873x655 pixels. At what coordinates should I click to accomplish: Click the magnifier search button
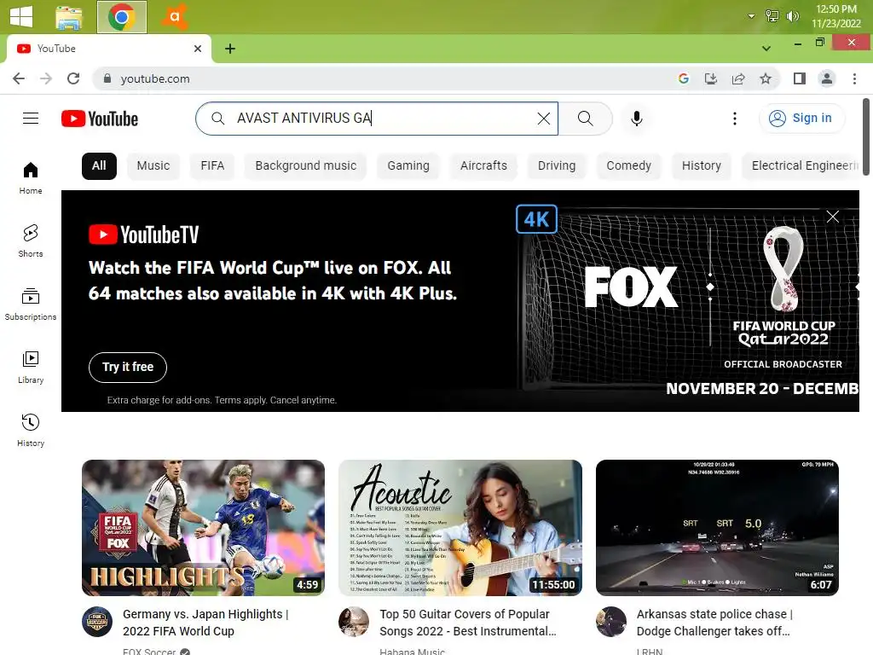(585, 118)
